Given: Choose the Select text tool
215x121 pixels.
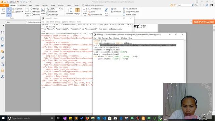Looking at the screenshot, I should coord(9,11).
